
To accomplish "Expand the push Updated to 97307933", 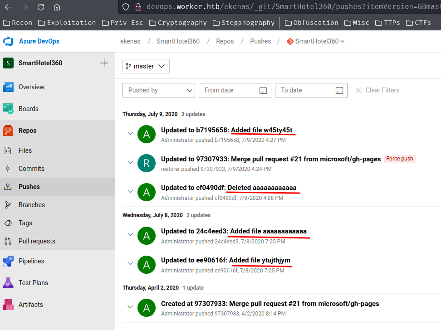I will point(130,162).
